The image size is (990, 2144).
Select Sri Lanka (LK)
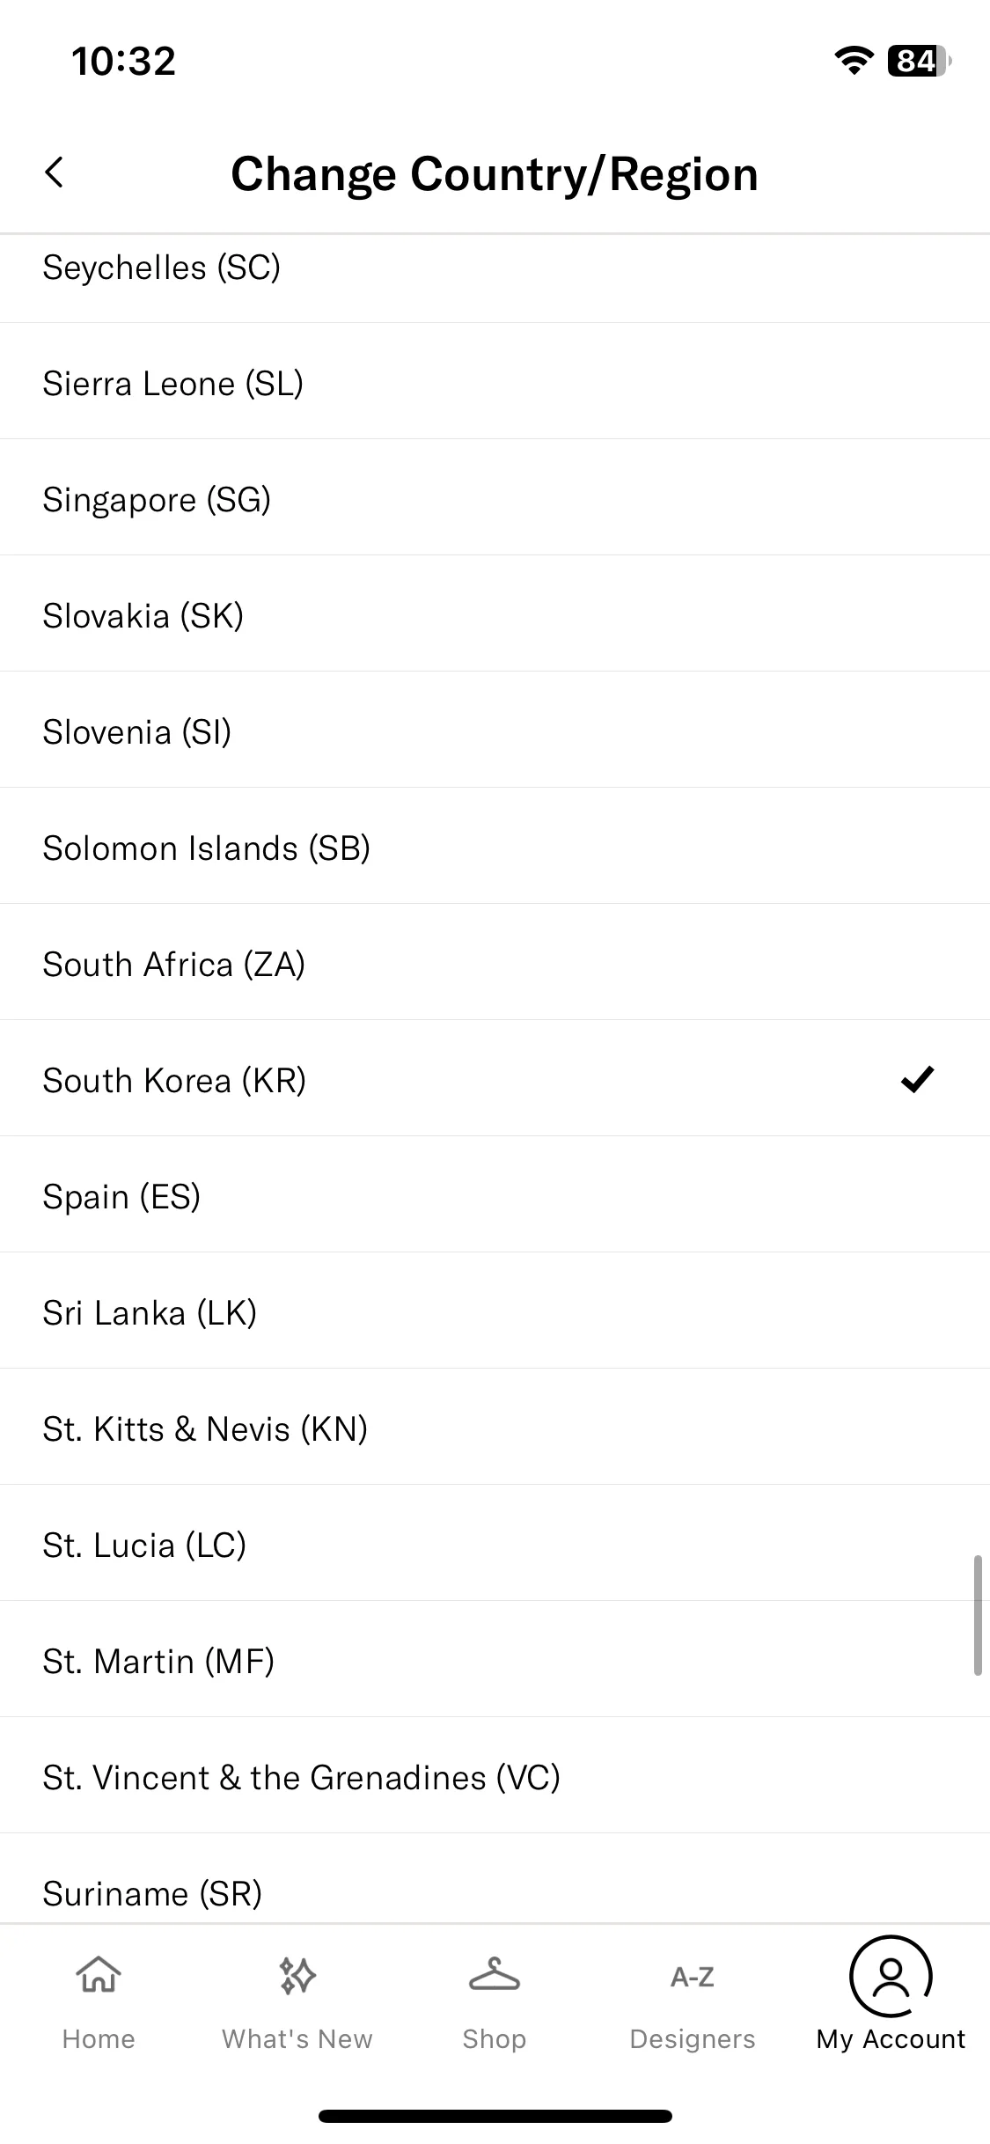click(x=495, y=1311)
